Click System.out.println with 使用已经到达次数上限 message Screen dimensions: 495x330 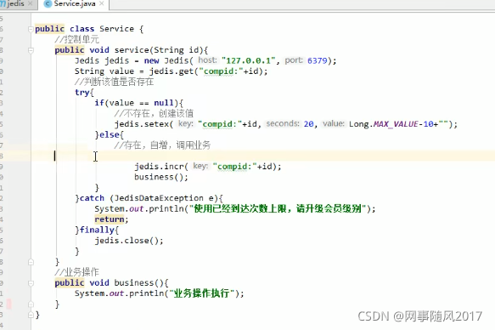pos(235,208)
